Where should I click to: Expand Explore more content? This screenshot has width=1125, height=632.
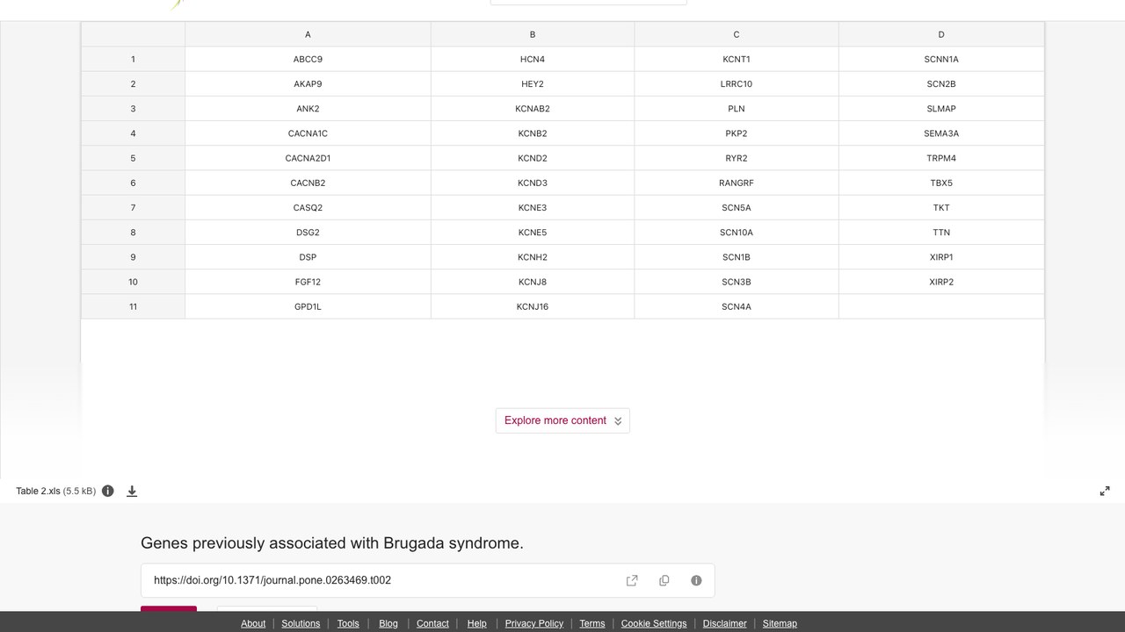pyautogui.click(x=562, y=420)
